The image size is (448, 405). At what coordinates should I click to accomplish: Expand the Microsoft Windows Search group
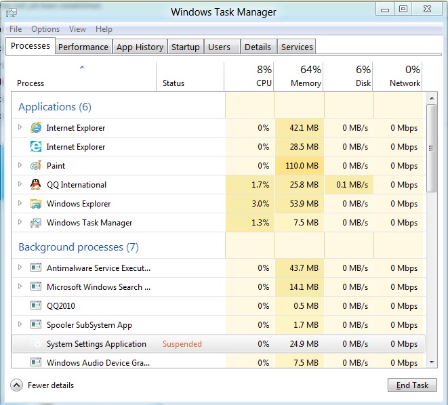(x=20, y=286)
